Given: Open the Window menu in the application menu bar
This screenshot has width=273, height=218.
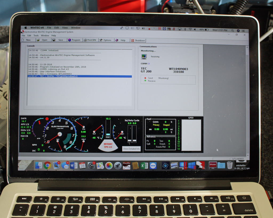Looking at the screenshot, I should (45, 35).
